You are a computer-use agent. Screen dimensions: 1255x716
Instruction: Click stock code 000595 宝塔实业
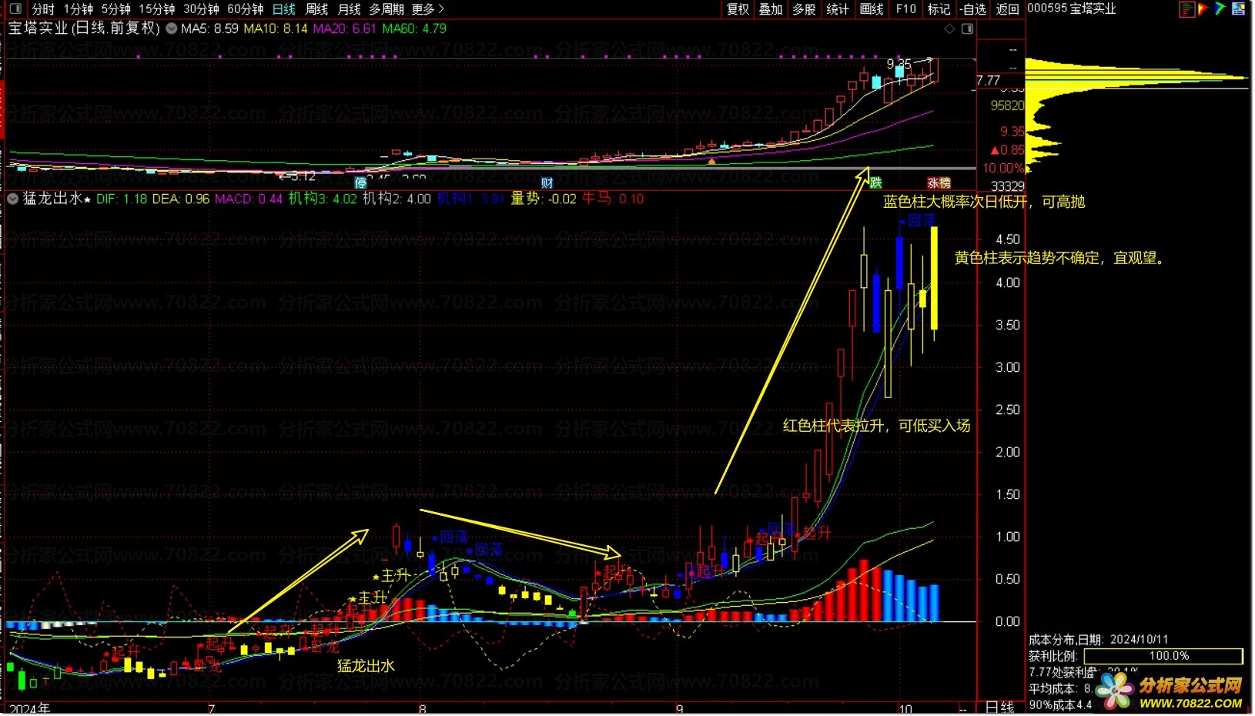(x=1072, y=8)
